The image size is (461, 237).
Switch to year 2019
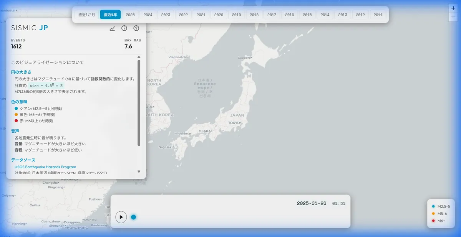tap(236, 15)
